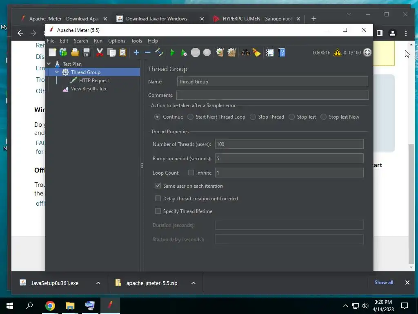Select the Stop Thread radio button
The width and height of the screenshot is (418, 314).
point(253,117)
